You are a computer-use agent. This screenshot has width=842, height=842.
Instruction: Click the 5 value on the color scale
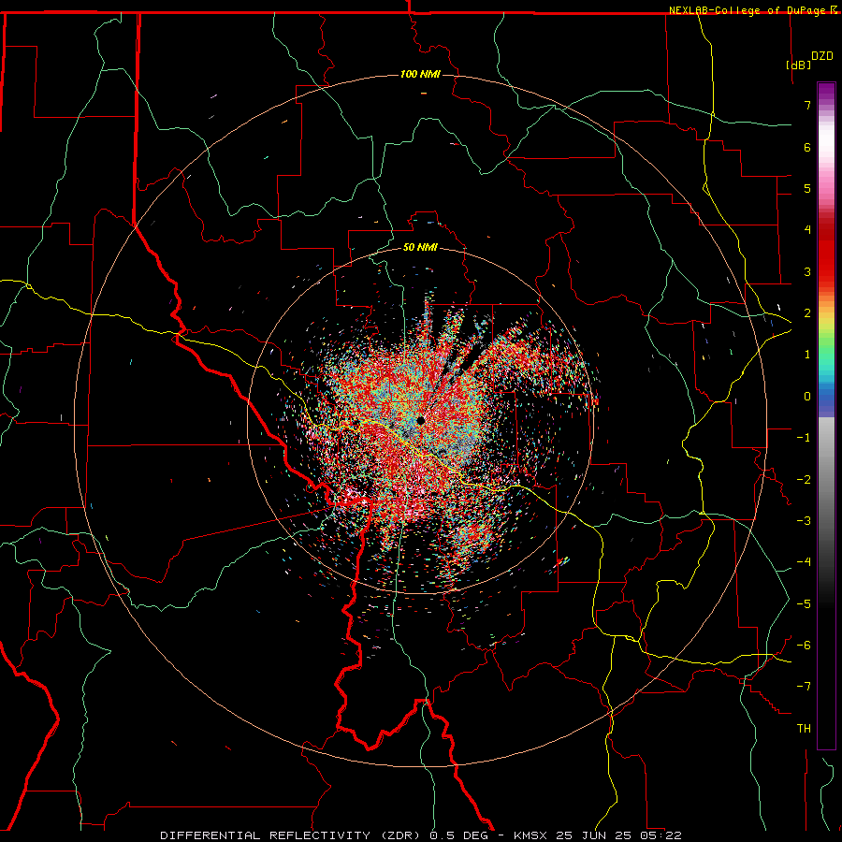coord(807,188)
